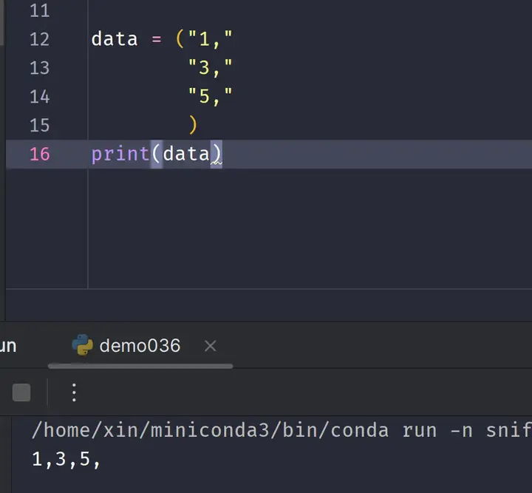Click the data variable on line 12

coord(115,39)
